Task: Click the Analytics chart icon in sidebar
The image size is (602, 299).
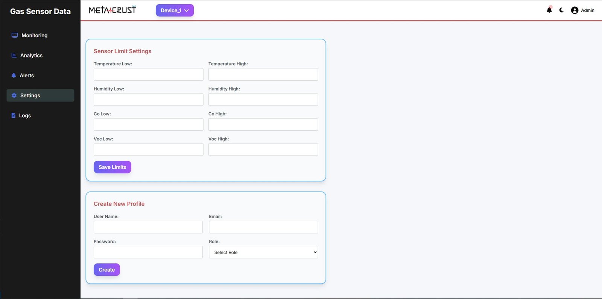Action: (x=14, y=56)
